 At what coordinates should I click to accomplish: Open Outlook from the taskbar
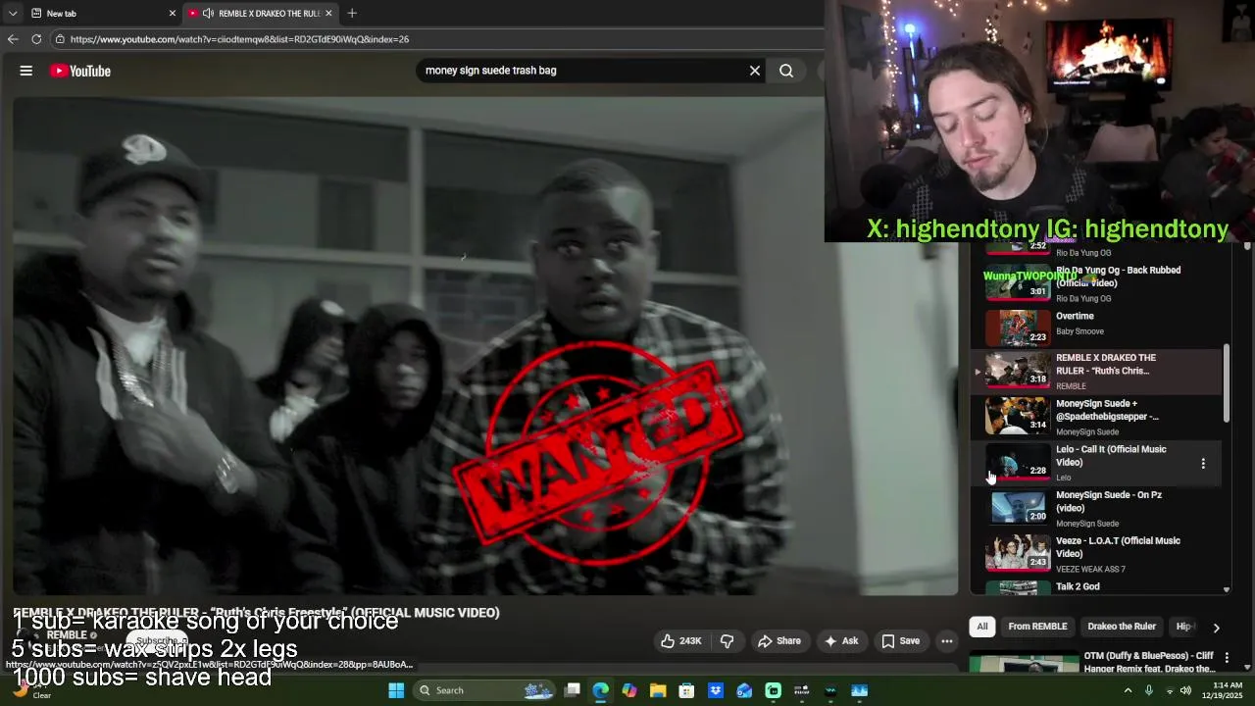pyautogui.click(x=744, y=690)
